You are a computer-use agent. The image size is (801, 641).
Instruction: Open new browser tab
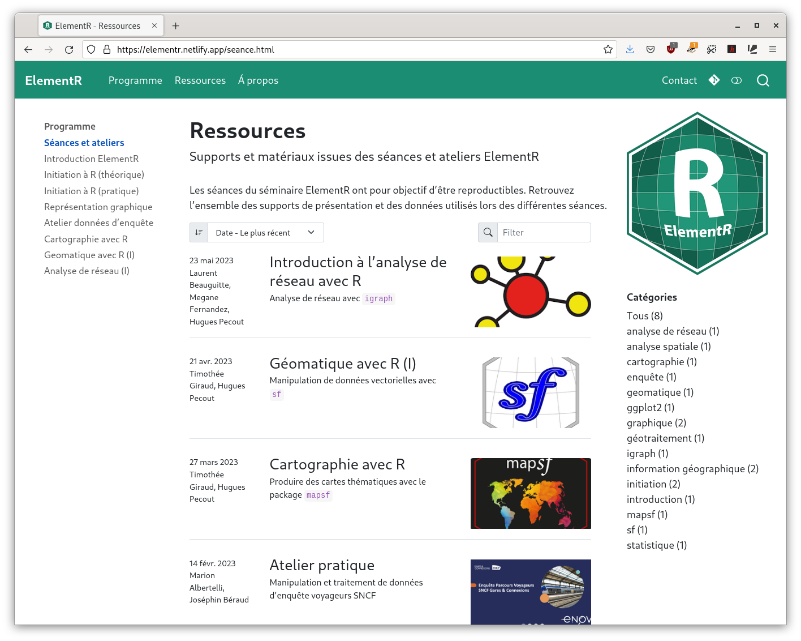click(176, 26)
